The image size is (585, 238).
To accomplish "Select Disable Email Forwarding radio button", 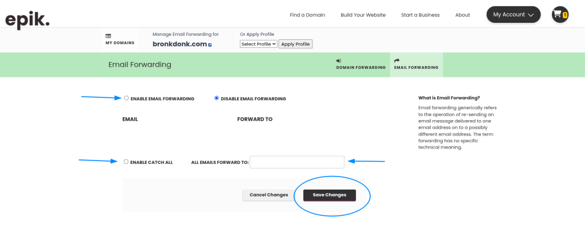I will pos(217,98).
